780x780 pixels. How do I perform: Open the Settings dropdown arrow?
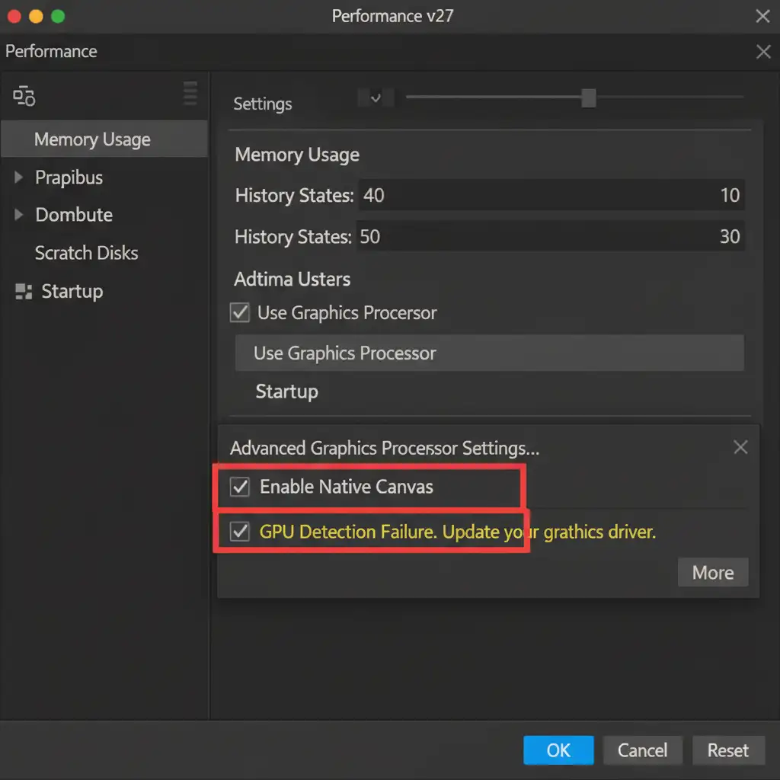pos(375,97)
